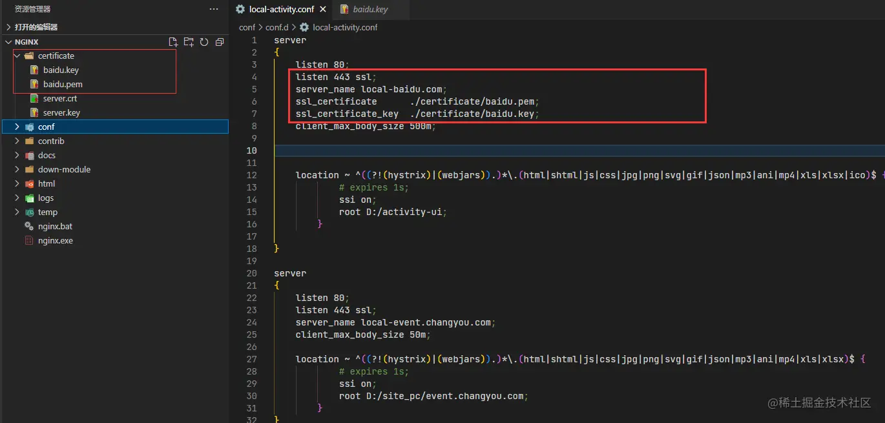Click 'client_max_body_size 500m;' text
Screen dimensions: 885x423
366,126
